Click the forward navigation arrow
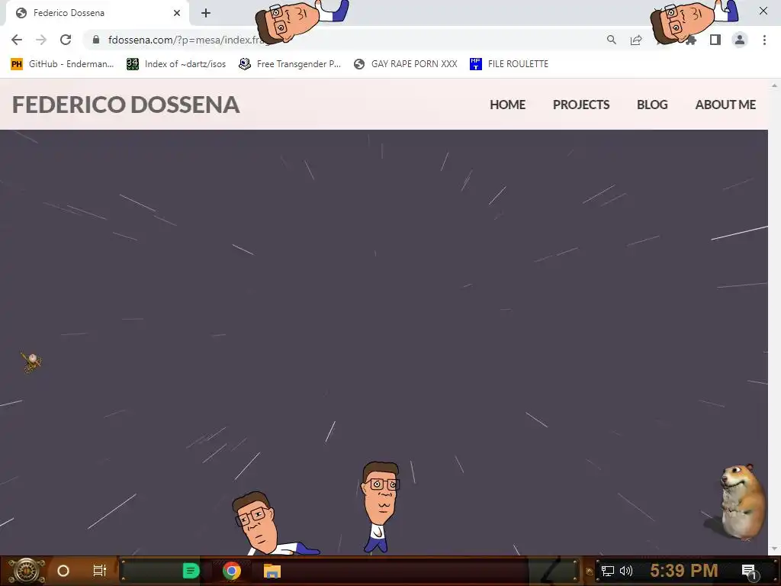The width and height of the screenshot is (781, 586). [41, 40]
